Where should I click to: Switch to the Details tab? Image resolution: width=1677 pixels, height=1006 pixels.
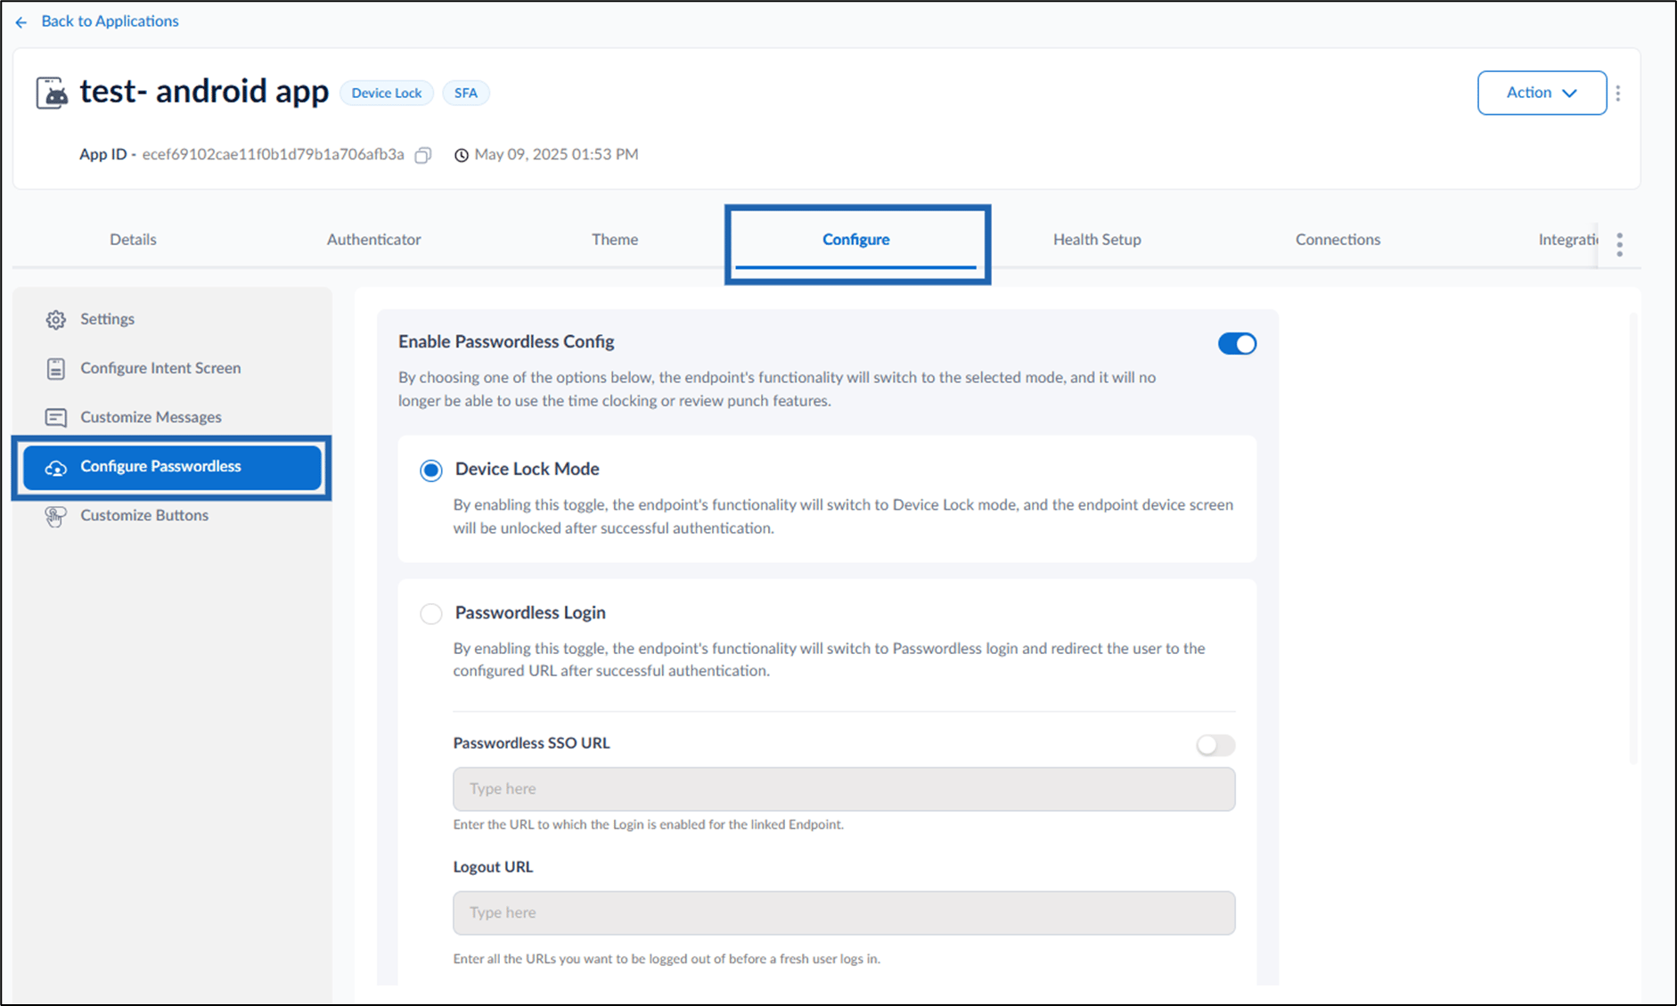tap(133, 239)
